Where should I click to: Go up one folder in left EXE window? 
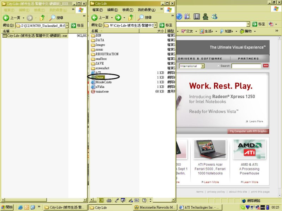[x=42, y=18]
